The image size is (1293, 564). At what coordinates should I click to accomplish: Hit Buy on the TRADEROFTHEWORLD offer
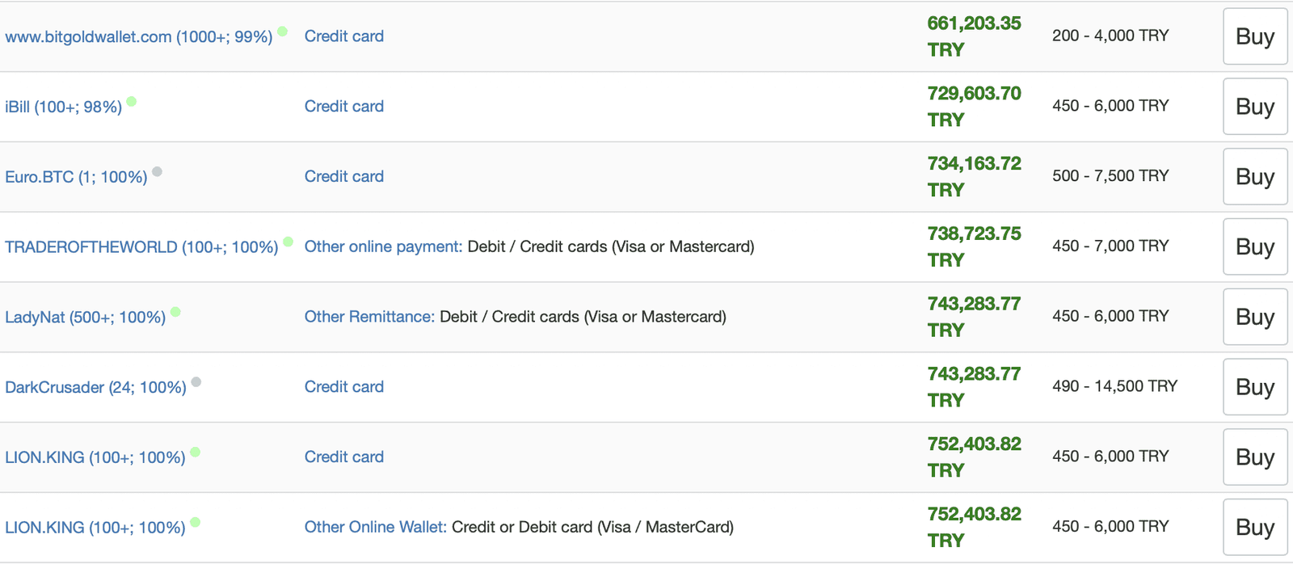point(1254,246)
